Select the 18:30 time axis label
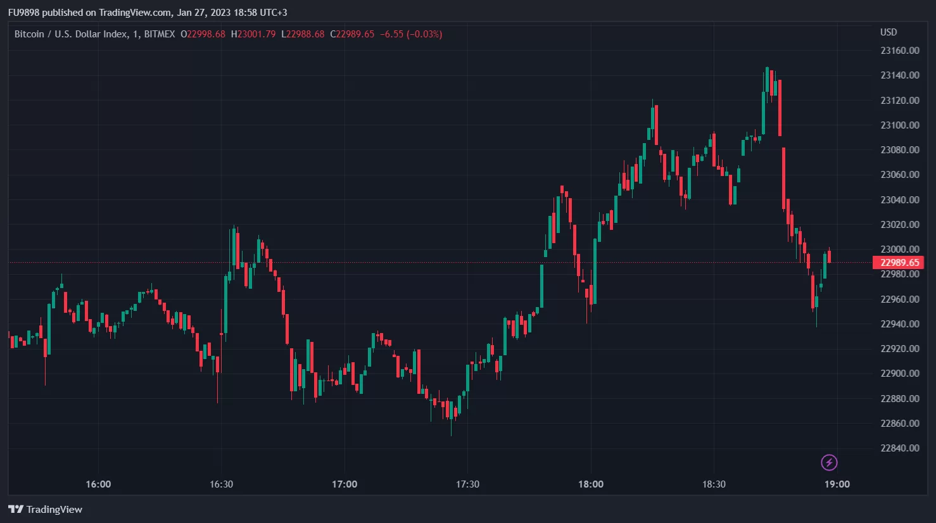The image size is (936, 523). [x=714, y=484]
